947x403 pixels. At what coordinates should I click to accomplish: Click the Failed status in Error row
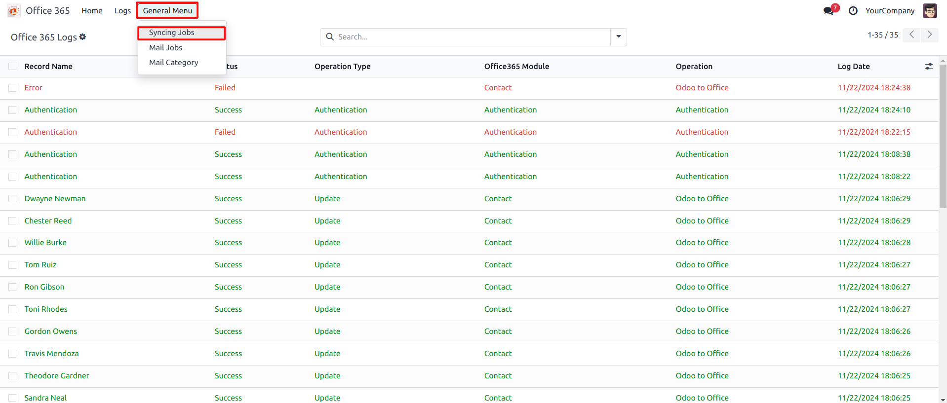225,88
